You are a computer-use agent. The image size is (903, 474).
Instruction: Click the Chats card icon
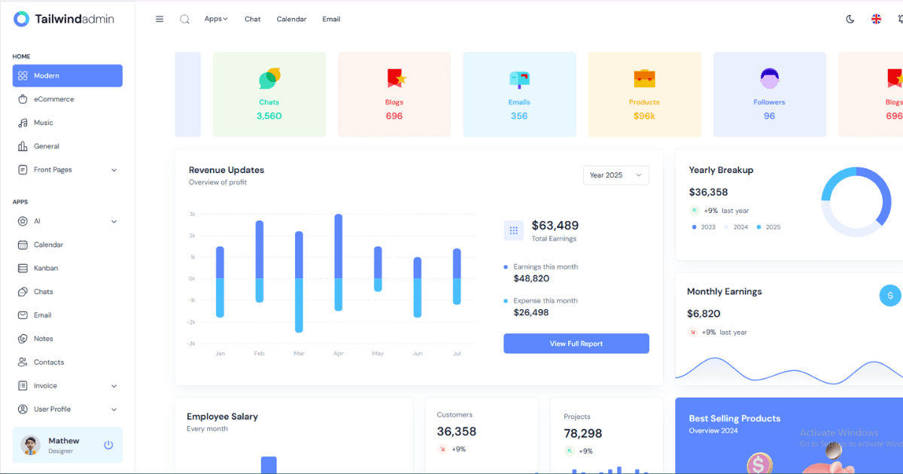269,77
